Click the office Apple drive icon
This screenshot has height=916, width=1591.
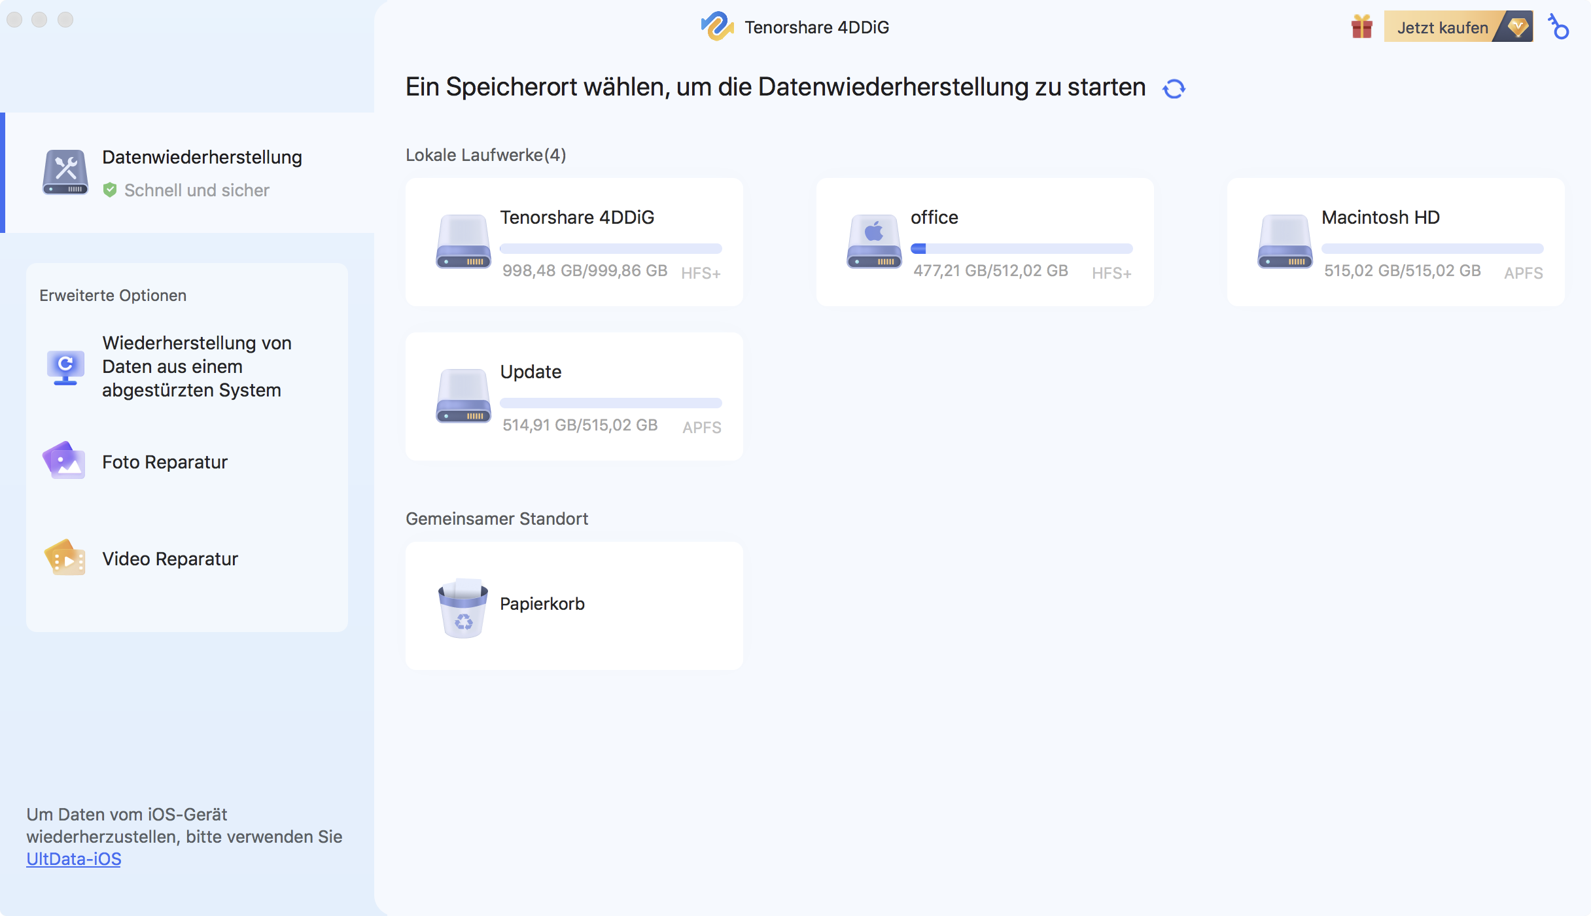pyautogui.click(x=875, y=241)
